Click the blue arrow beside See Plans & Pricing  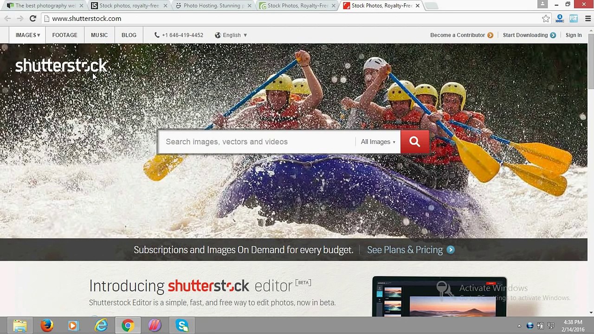coord(450,250)
